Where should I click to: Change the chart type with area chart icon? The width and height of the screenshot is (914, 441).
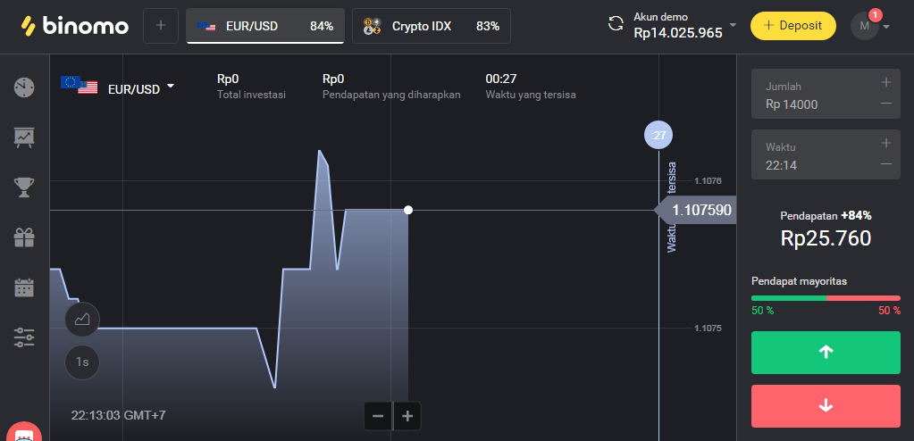(x=82, y=320)
